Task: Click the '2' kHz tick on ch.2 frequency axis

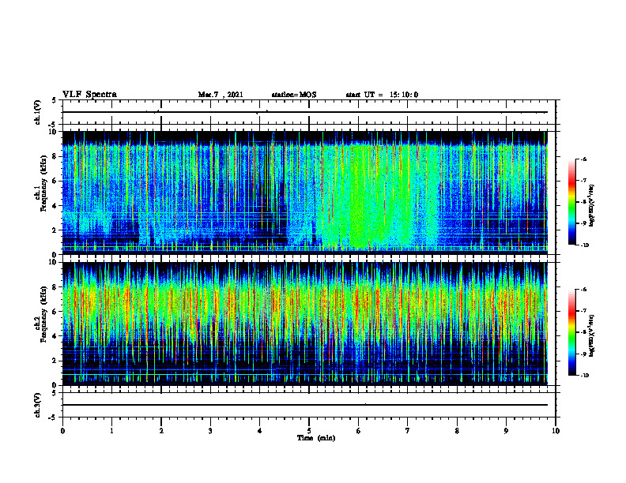Action: tap(56, 361)
